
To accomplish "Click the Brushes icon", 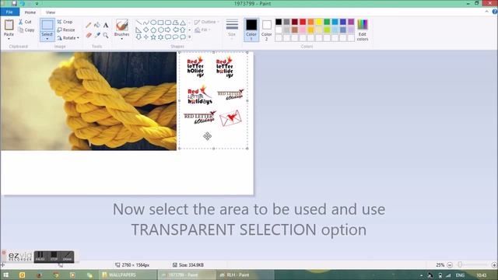I will click(x=121, y=25).
